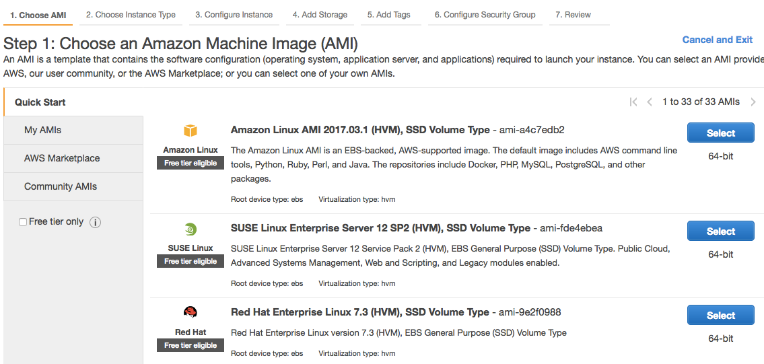Click the Red Hat logo icon
Screen dimensions: 764x364
pos(190,312)
